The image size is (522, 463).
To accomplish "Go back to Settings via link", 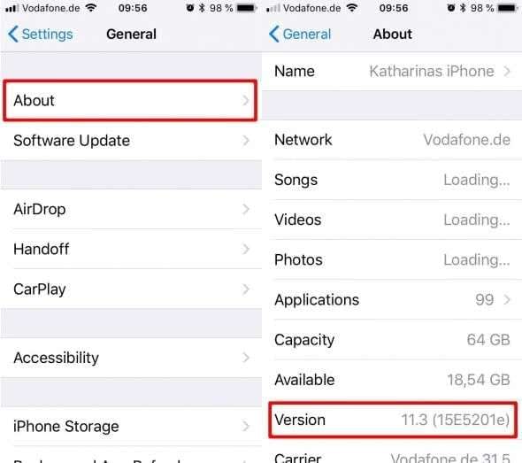I will coord(41,34).
